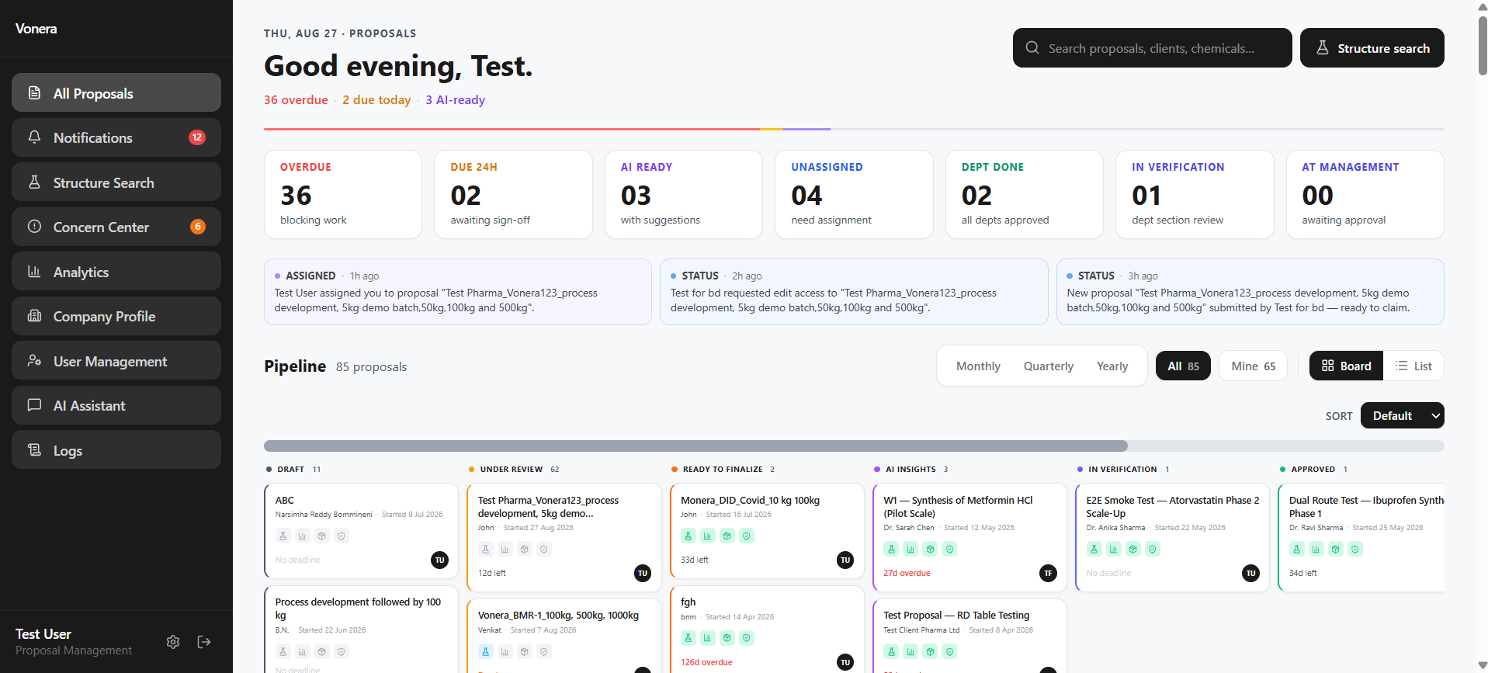This screenshot has width=1488, height=673.
Task: Show All 85 proposals filter
Action: [x=1183, y=366]
